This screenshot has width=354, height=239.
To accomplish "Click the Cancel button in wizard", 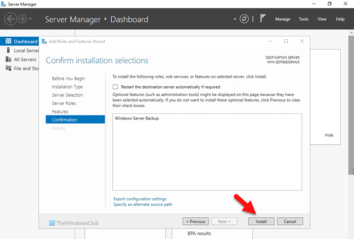I will 290,221.
